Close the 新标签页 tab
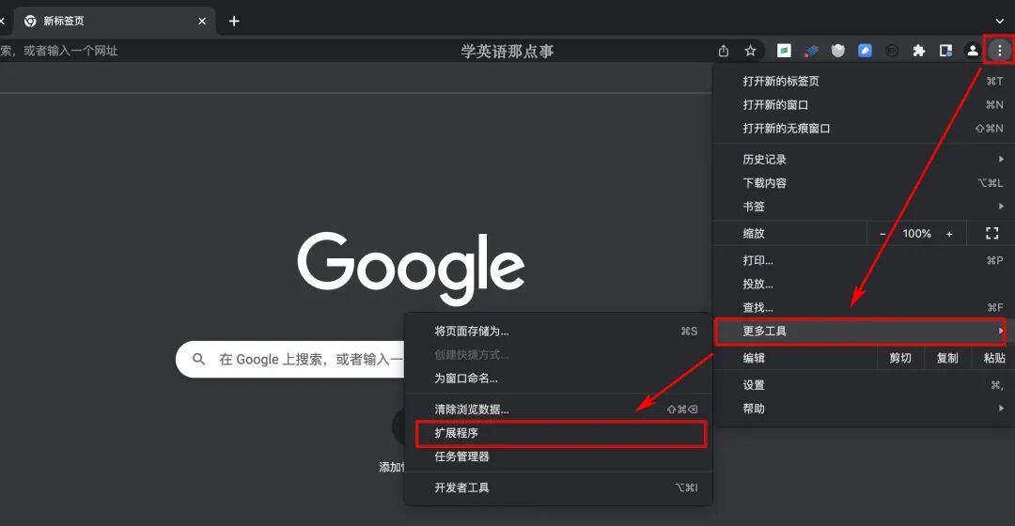 (x=202, y=22)
